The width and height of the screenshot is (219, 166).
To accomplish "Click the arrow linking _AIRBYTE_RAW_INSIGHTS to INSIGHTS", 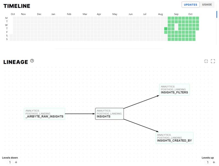I will tap(80, 113).
